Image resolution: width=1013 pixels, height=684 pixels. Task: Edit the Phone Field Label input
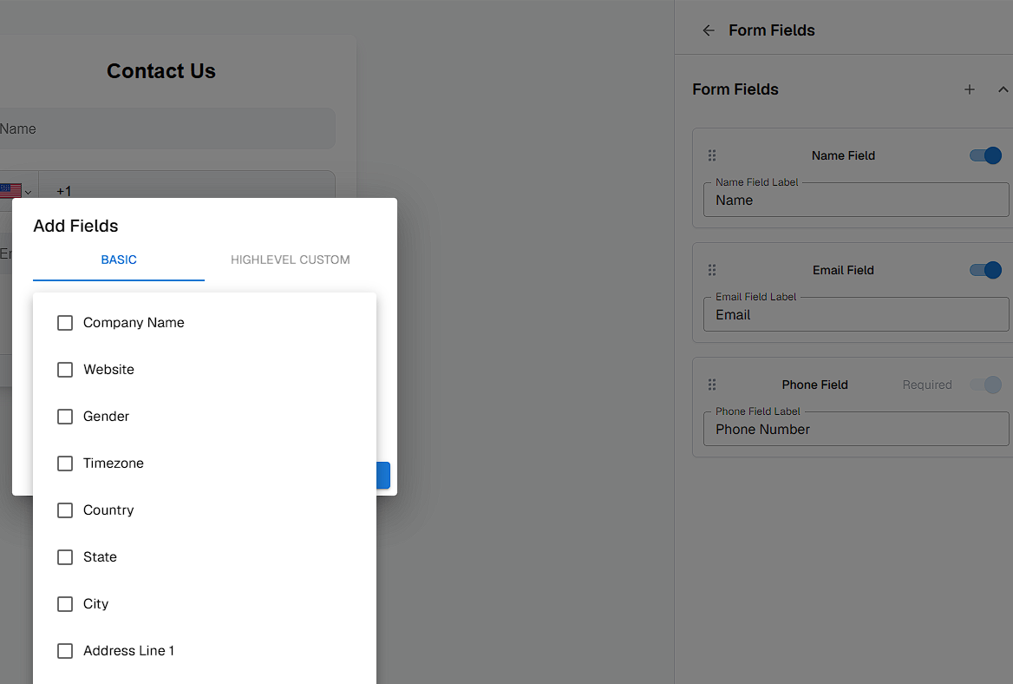coord(856,430)
